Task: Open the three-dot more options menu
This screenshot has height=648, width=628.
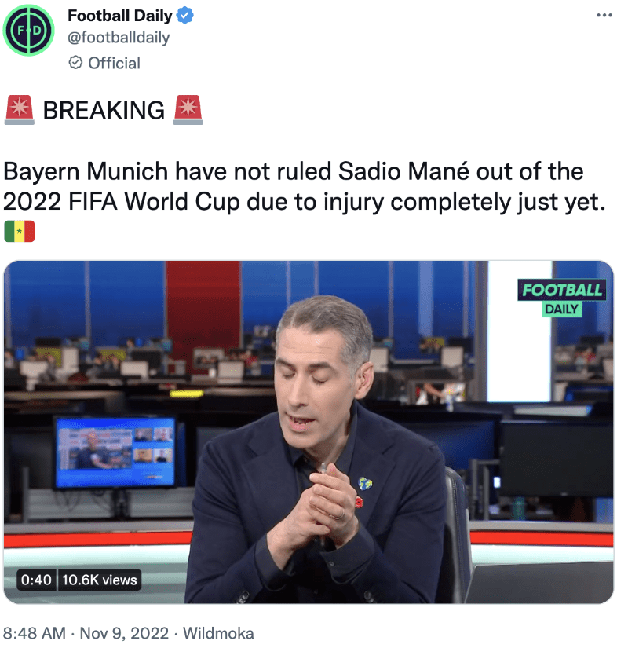Action: (604, 15)
